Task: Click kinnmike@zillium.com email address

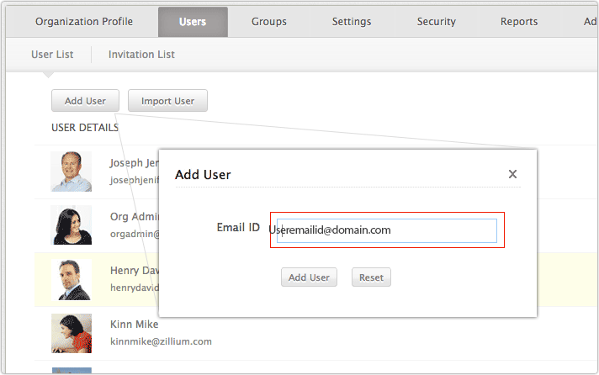Action: pos(161,341)
